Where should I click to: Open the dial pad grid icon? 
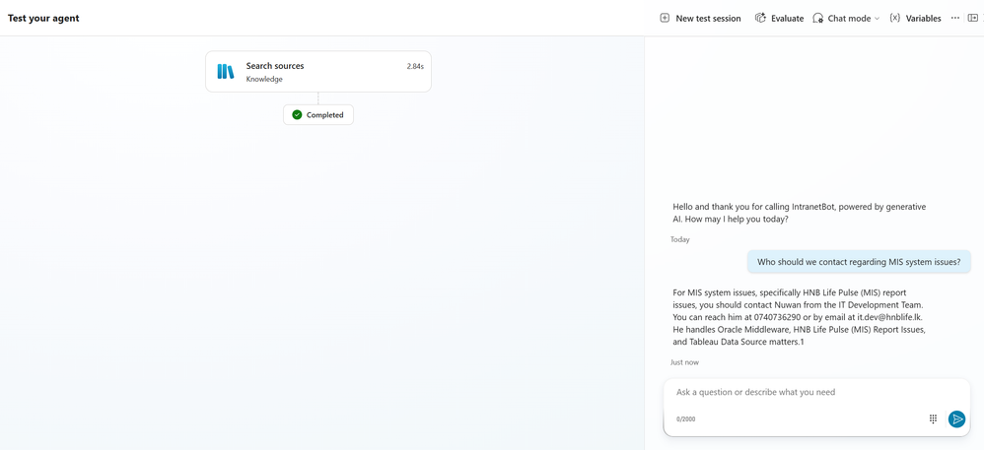(x=933, y=418)
